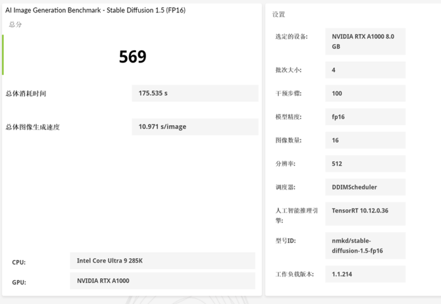
Task: Click the 总体图像生成速度 label
Action: pyautogui.click(x=33, y=127)
